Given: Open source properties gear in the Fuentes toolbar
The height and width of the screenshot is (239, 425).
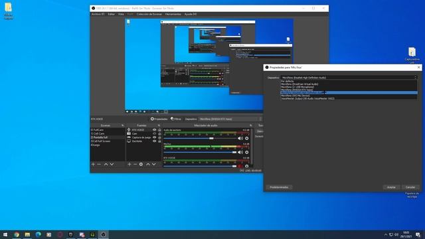Looking at the screenshot, I should coord(141,164).
